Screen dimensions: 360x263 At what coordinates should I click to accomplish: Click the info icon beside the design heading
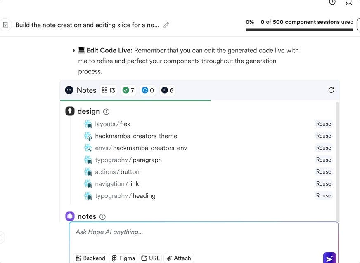coord(106,111)
